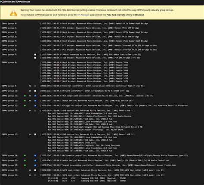Viewport: 204px width, 185px height.
Task: Click the 00:02.1 PCI bridge Renoir GPP Bridge row
Action: pyautogui.click(x=90, y=37)
